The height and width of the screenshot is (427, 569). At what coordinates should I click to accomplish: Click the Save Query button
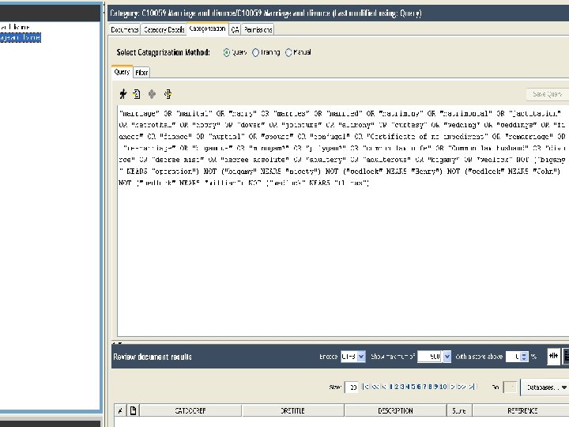click(547, 94)
